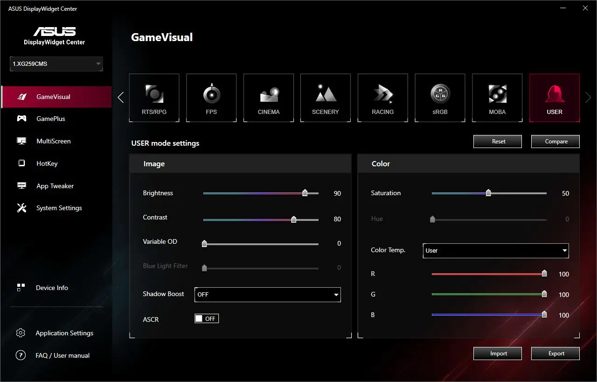Expand the next presets arrow on the right
This screenshot has width=597, height=382.
click(588, 97)
